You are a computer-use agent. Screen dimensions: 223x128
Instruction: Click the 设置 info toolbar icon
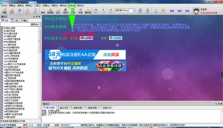point(156,11)
